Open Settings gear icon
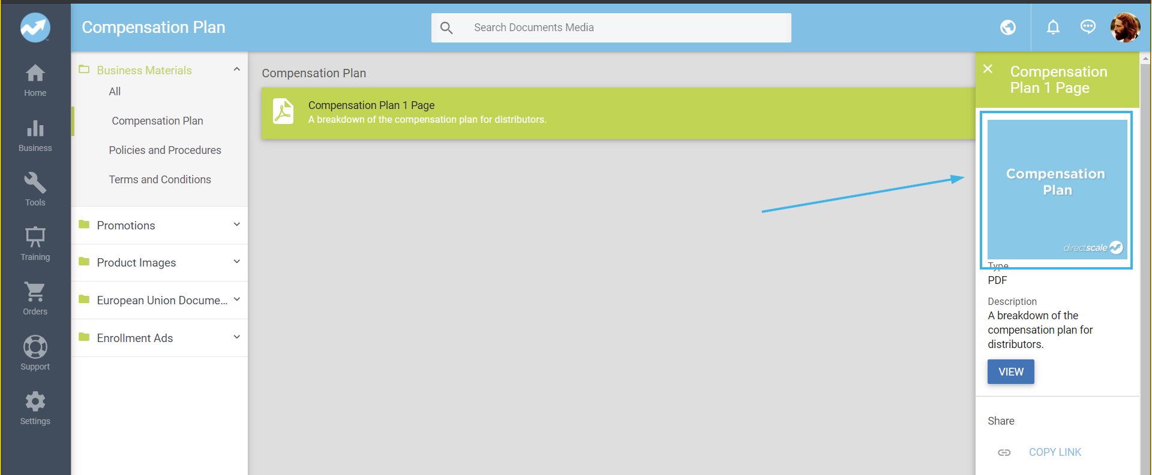Viewport: 1152px width, 475px height. 35,402
